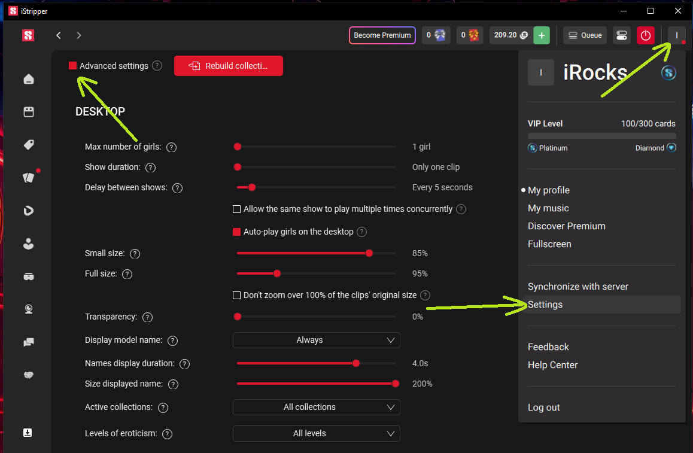This screenshot has width=693, height=453.
Task: Select Settings in the profile menu
Action: click(x=545, y=305)
